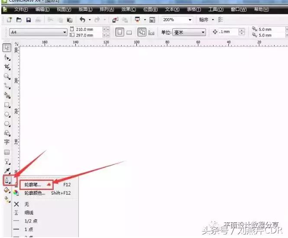This screenshot has width=288, height=238.
Task: Open the 位图(B) menu
Action: pyautogui.click(x=150, y=10)
